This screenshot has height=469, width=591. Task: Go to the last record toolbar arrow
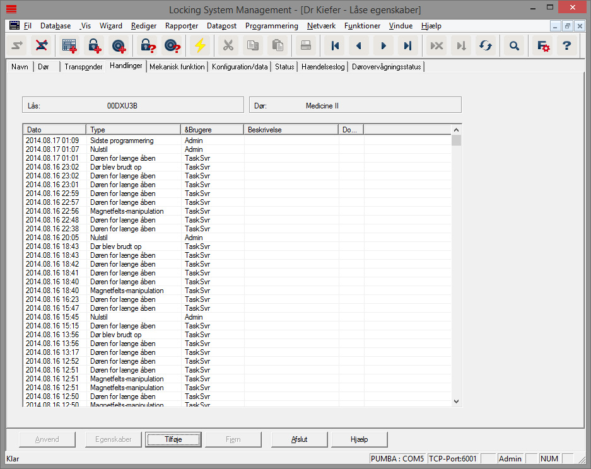407,45
